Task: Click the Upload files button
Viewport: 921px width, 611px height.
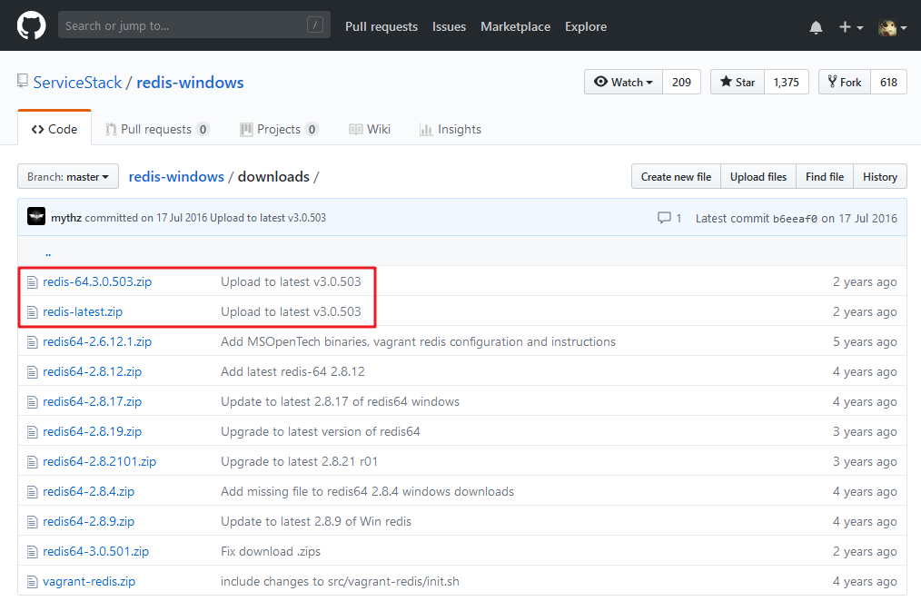Action: (x=758, y=177)
